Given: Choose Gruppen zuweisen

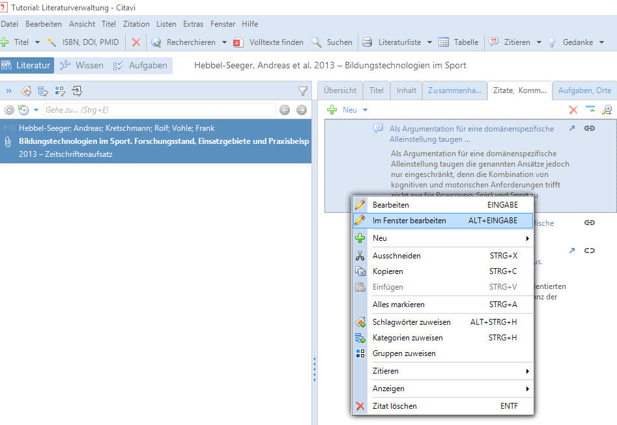Looking at the screenshot, I should click(x=442, y=353).
